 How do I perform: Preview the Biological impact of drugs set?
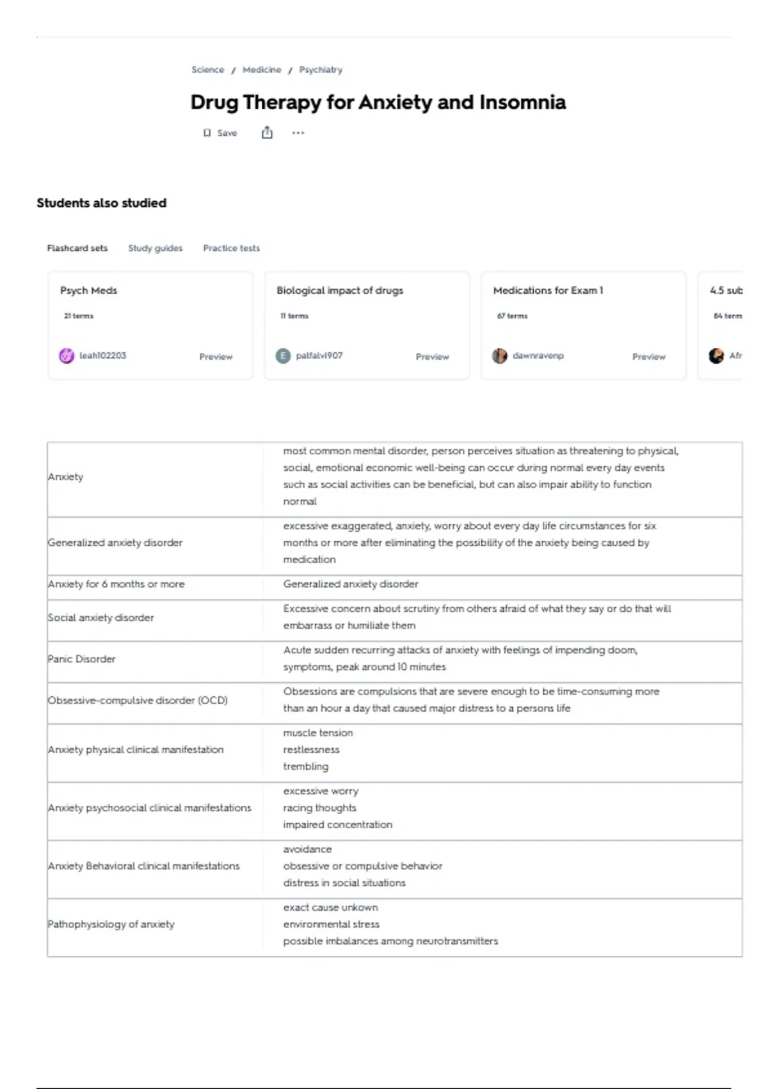tap(432, 357)
